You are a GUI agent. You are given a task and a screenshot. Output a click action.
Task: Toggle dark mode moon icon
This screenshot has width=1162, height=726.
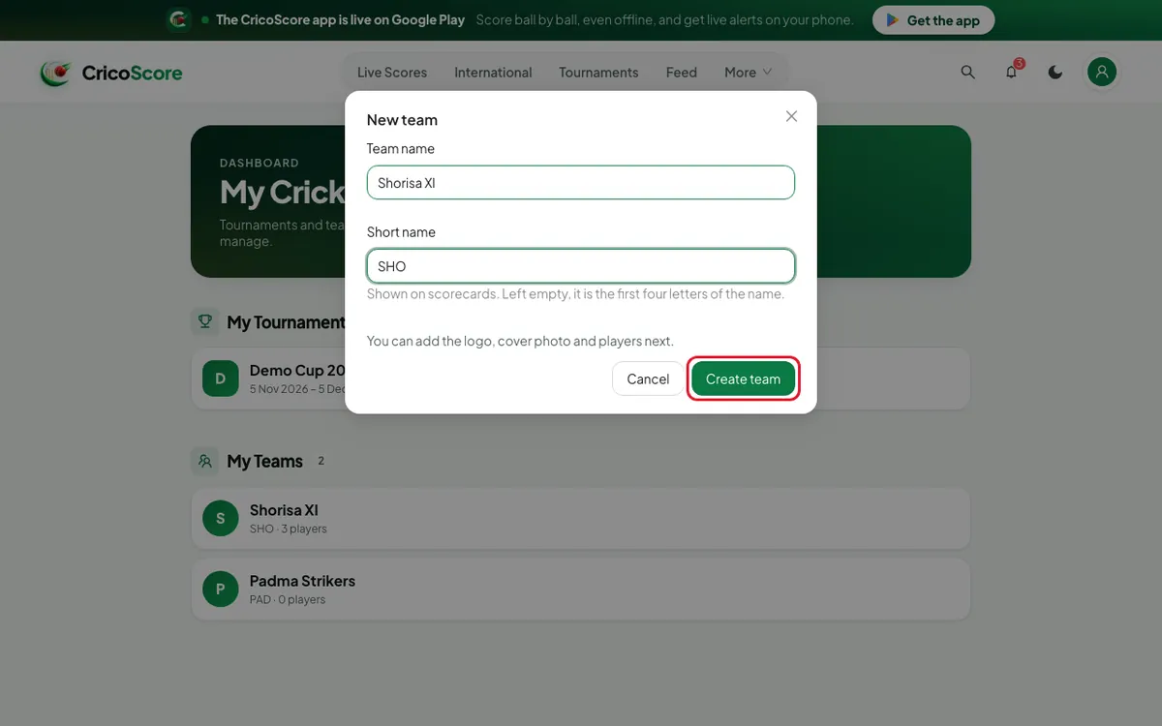click(x=1055, y=72)
